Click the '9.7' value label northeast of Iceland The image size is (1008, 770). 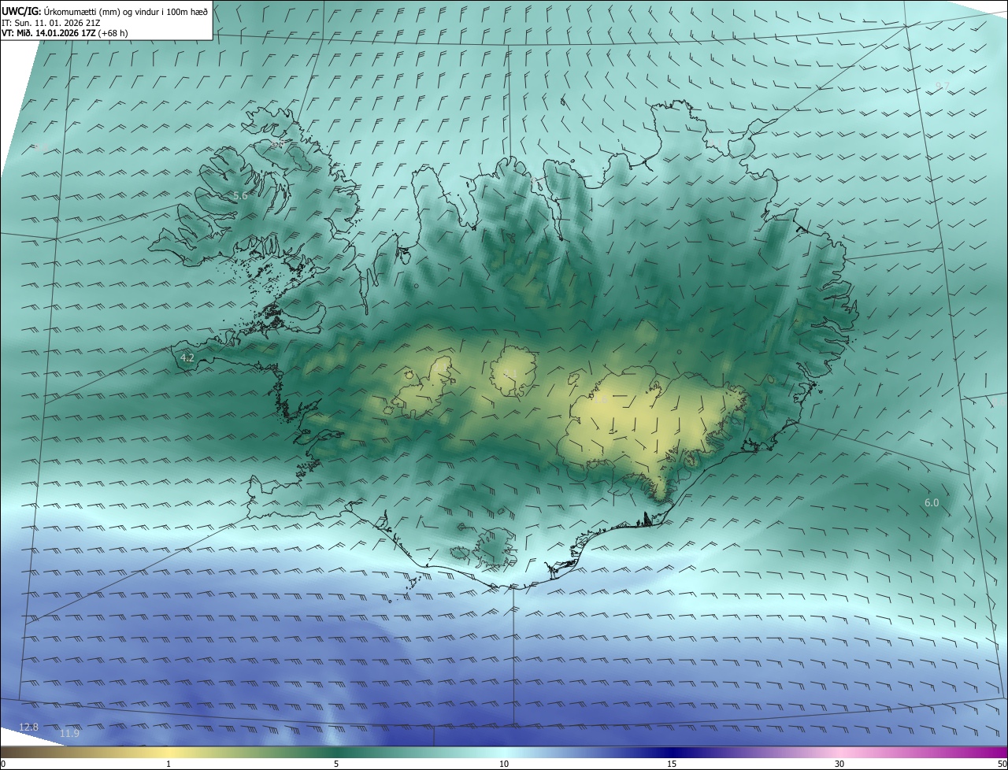[943, 86]
